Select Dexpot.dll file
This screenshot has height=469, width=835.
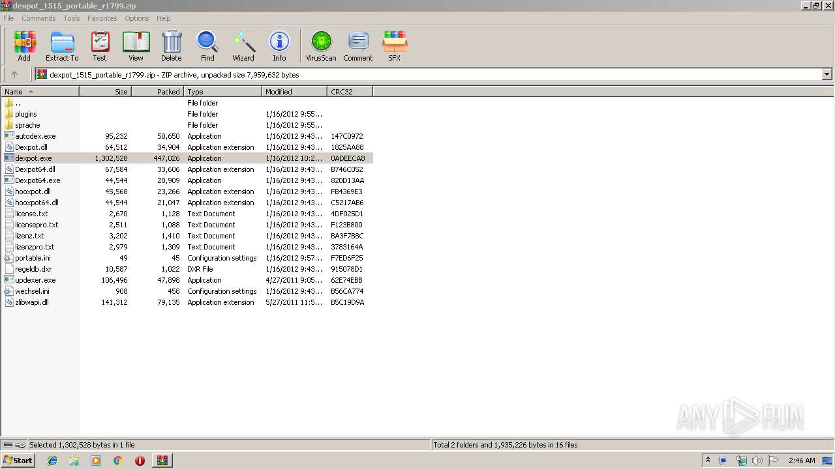(x=31, y=147)
